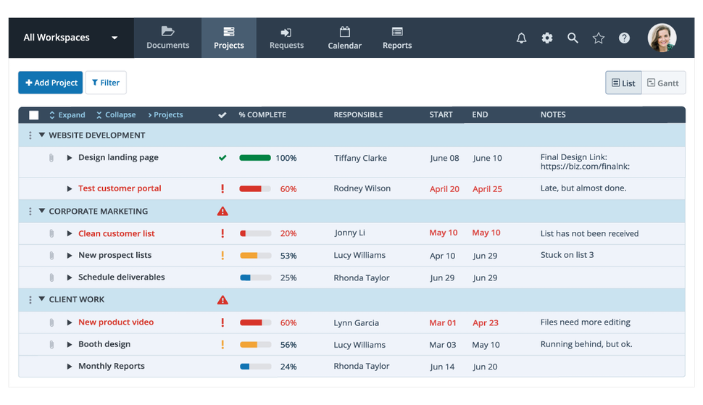Open the All Workspaces dropdown

coord(71,38)
